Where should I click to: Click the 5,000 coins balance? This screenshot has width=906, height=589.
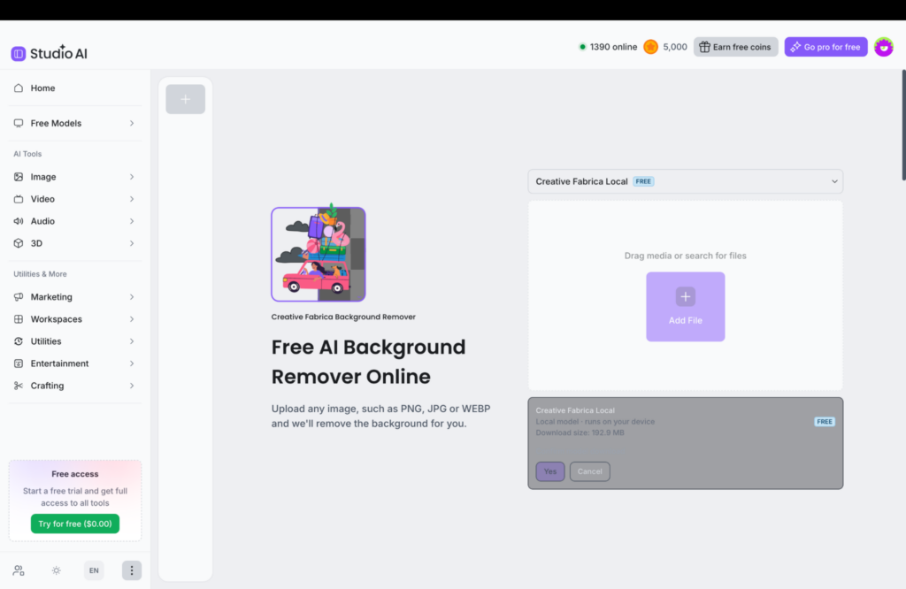(675, 47)
